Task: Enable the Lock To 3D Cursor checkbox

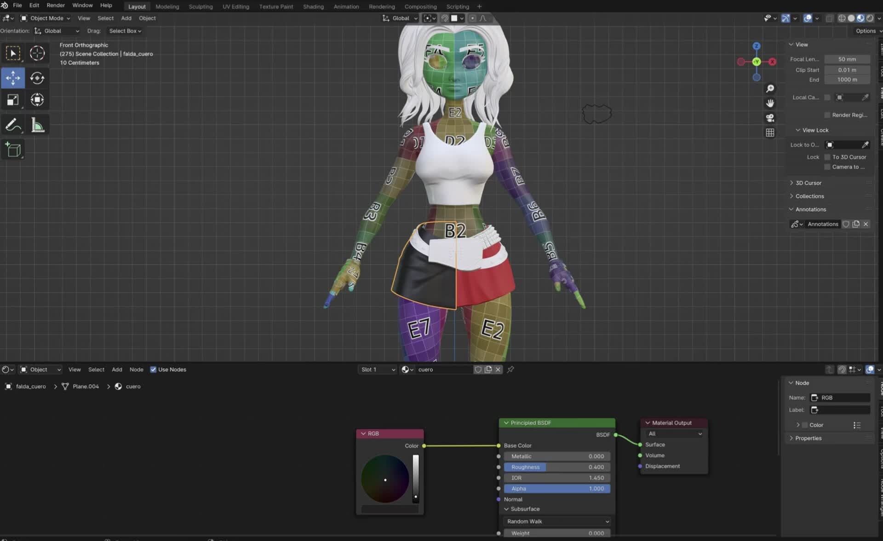Action: click(827, 157)
